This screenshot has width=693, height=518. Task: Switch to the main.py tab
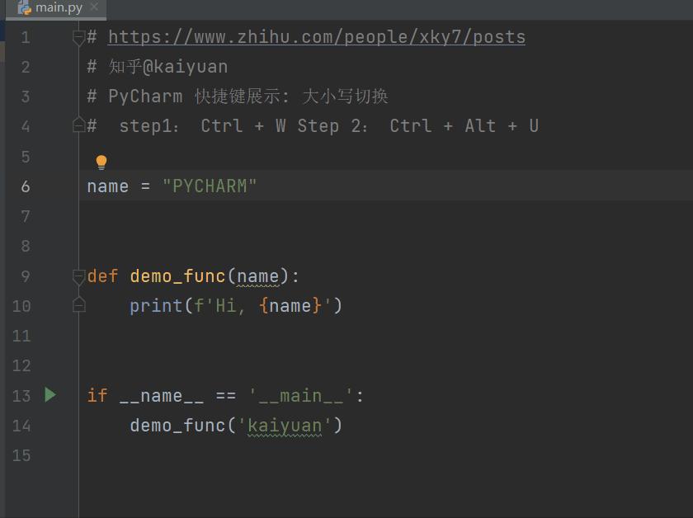tap(56, 8)
